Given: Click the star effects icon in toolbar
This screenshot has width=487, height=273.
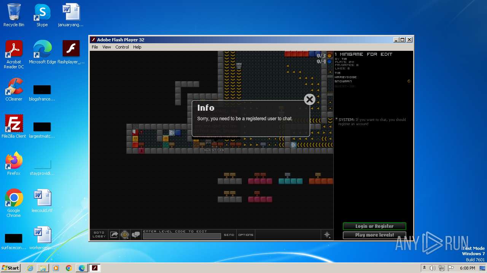Looking at the screenshot, I should click(x=327, y=235).
